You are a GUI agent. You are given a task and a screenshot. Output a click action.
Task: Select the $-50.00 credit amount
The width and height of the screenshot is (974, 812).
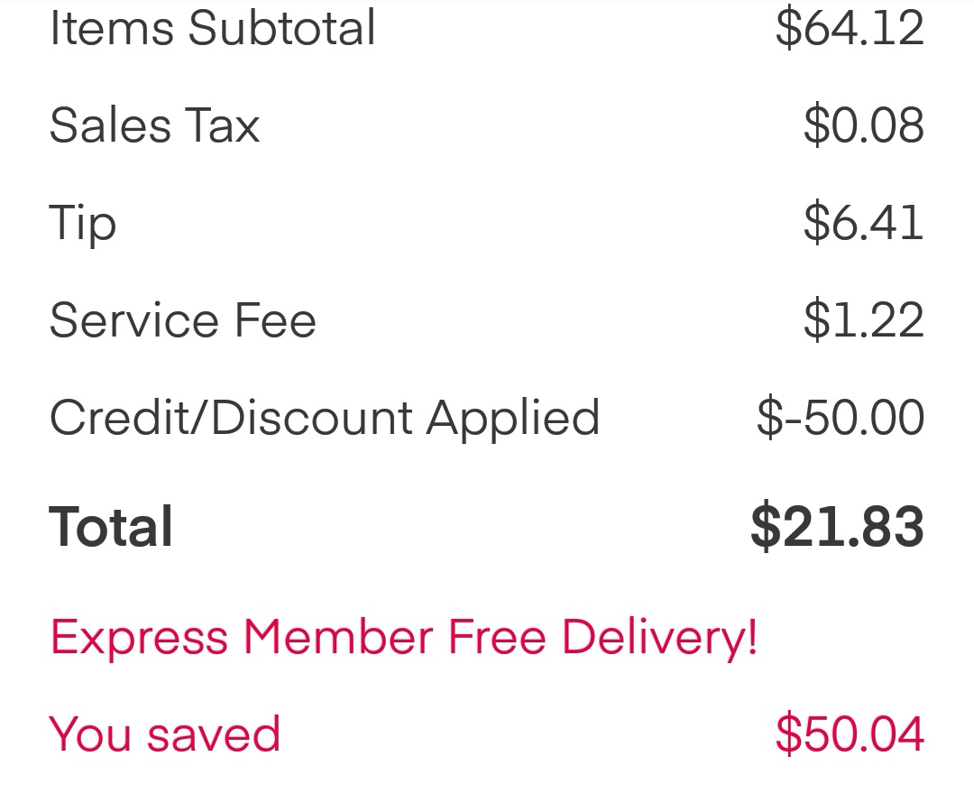[840, 418]
